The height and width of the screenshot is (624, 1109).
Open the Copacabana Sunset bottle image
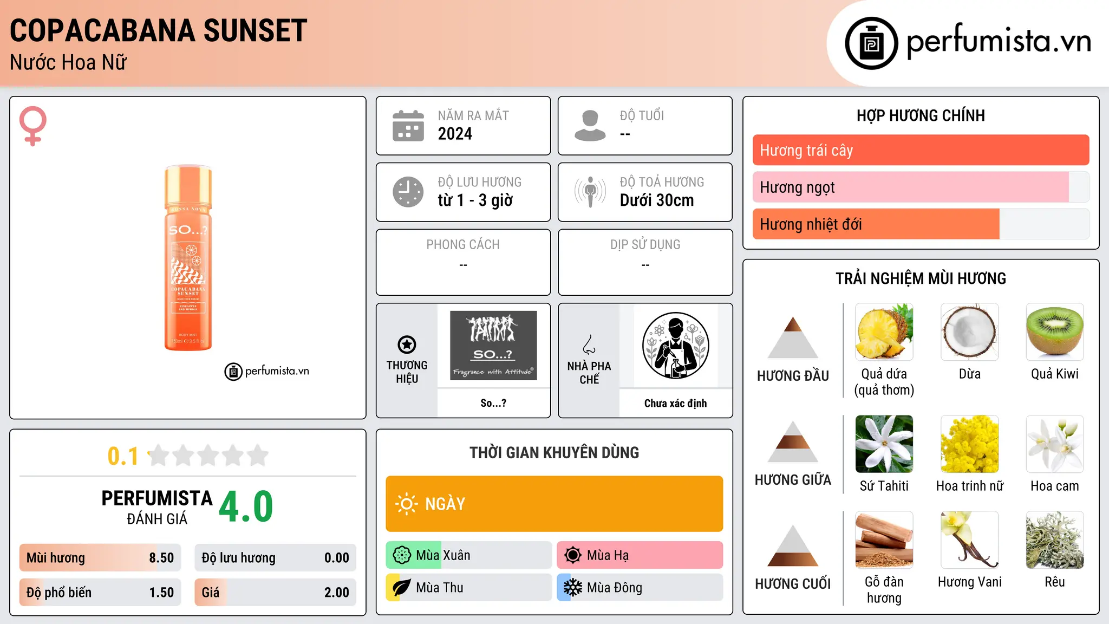188,258
